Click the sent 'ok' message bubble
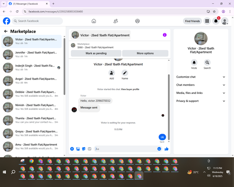The image size is (234, 187). 162,137
